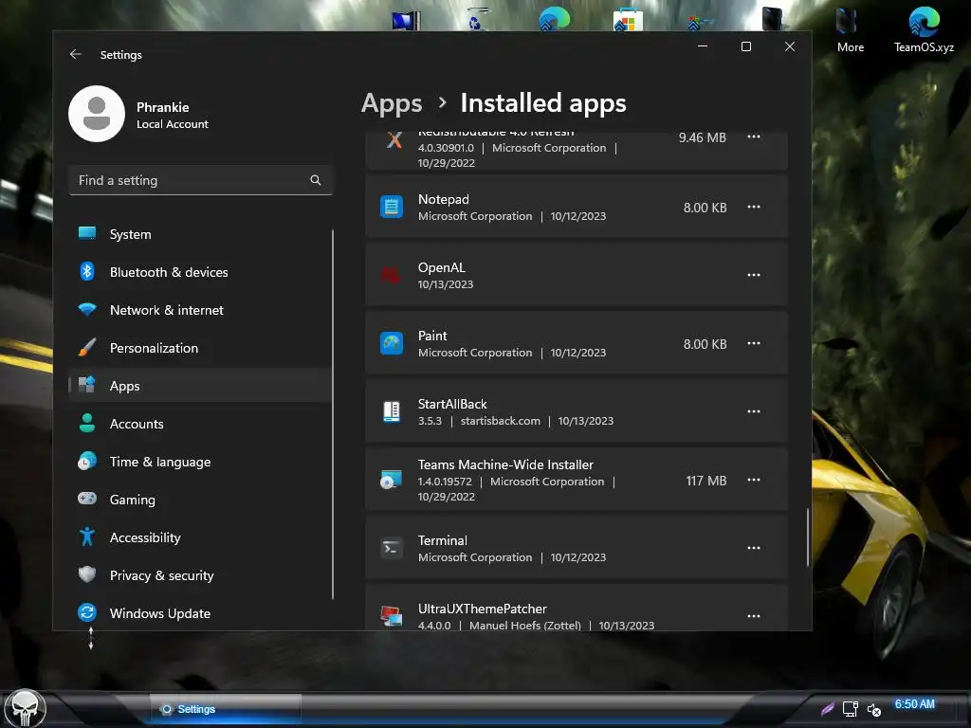Click Apps breadcrumb link

point(392,103)
